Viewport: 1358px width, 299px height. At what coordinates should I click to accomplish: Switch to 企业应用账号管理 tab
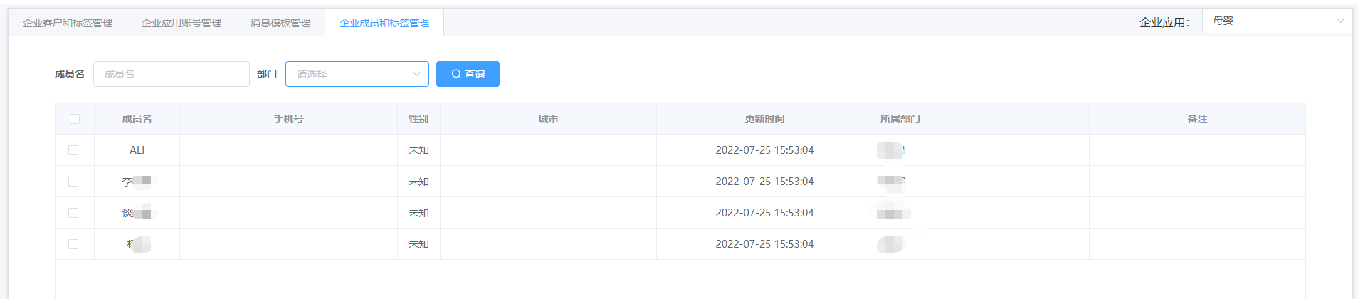(181, 23)
